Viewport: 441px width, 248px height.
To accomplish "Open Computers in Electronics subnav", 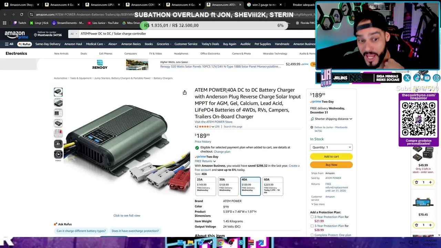I will 131,54.
